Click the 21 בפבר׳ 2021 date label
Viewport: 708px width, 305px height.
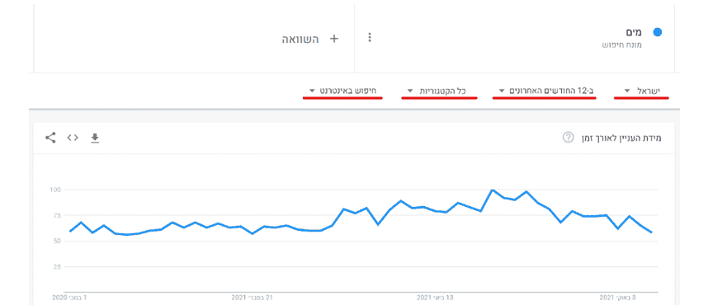(253, 298)
